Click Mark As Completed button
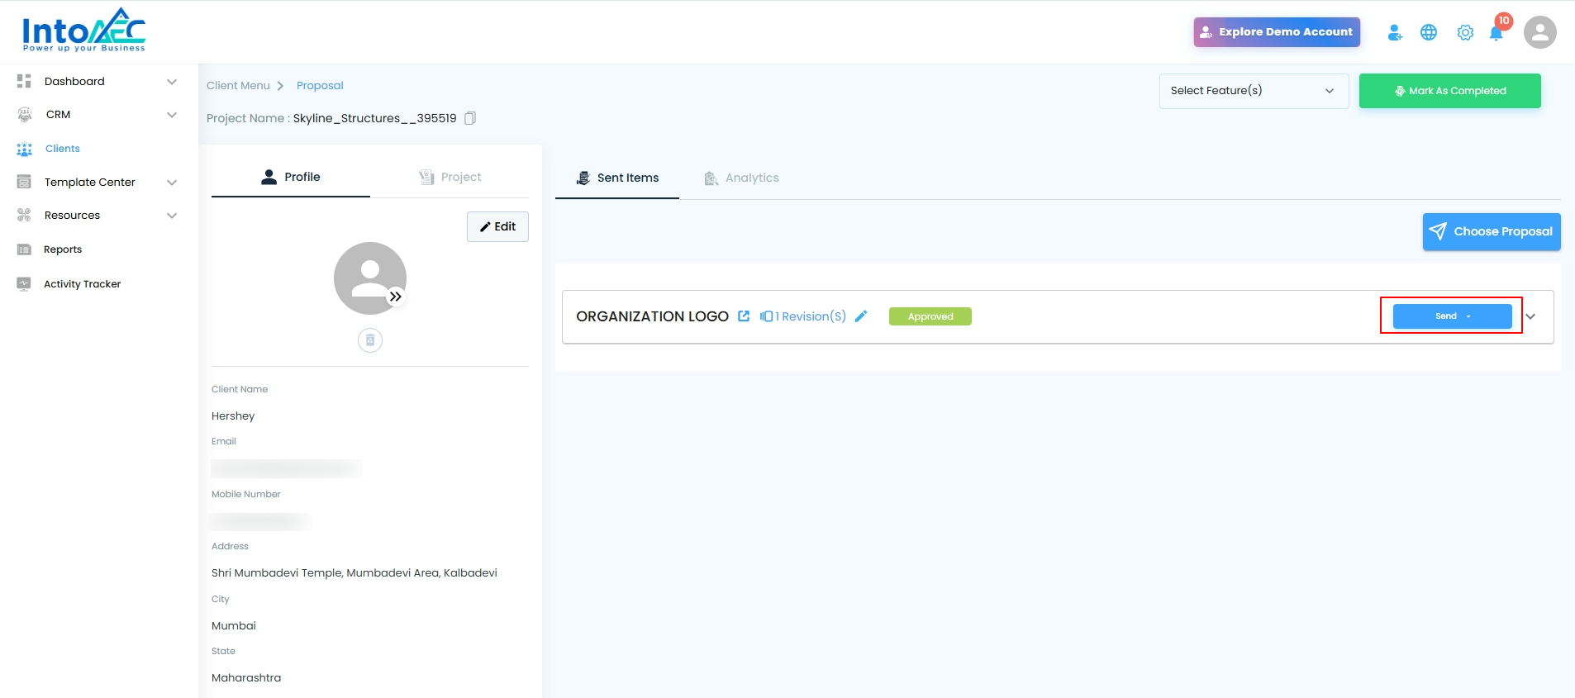This screenshot has width=1575, height=698. [x=1450, y=91]
